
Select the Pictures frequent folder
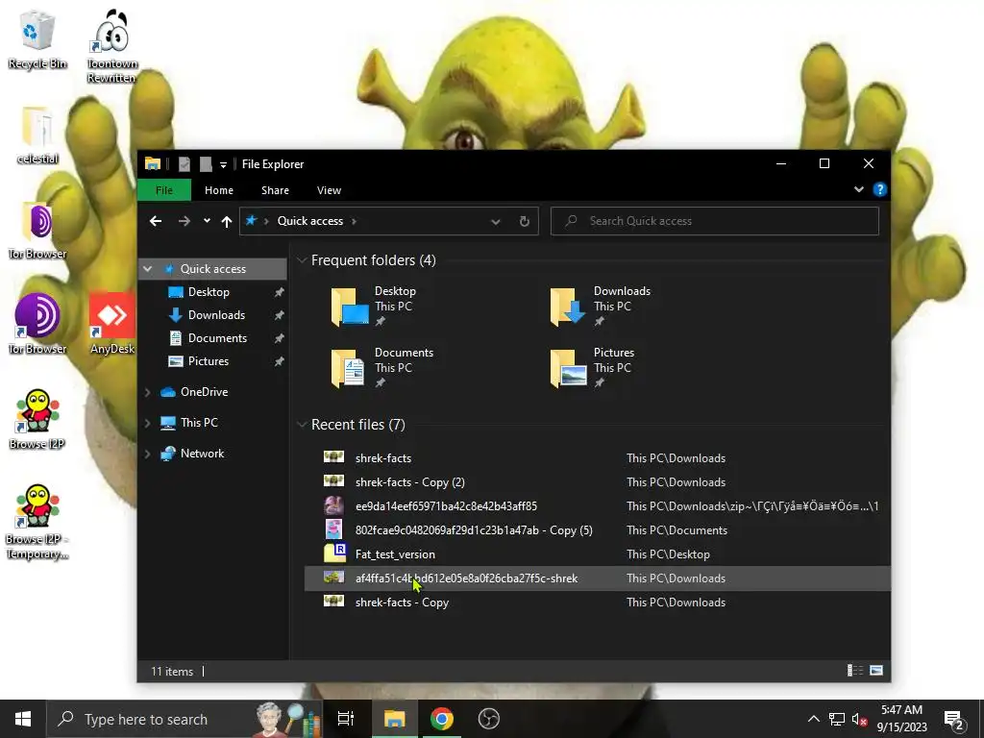pyautogui.click(x=592, y=368)
